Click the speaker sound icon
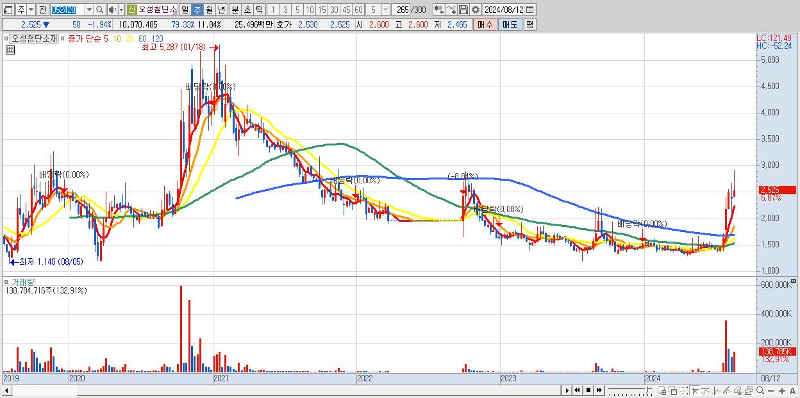The image size is (800, 398). [112, 10]
